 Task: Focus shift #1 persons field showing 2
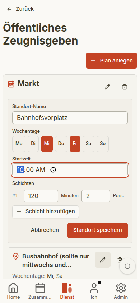coord(96,196)
